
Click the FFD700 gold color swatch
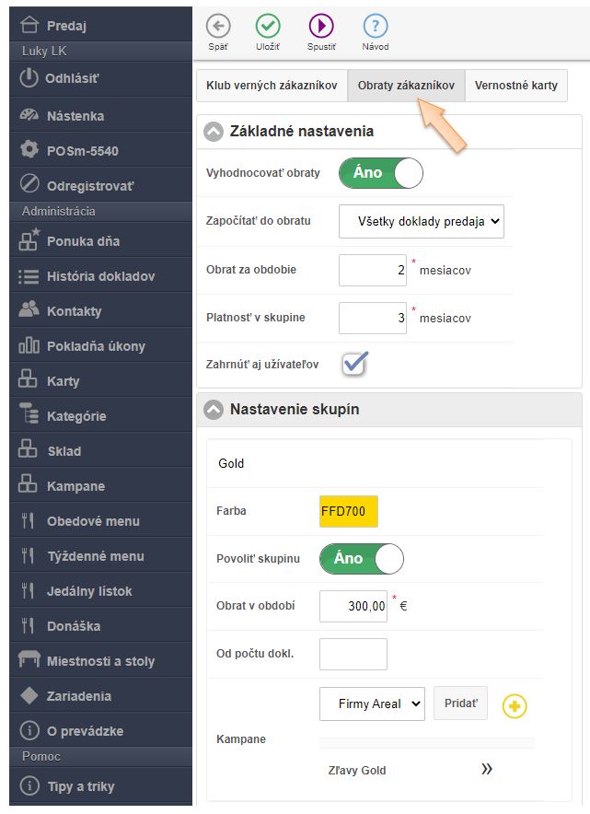coord(349,511)
